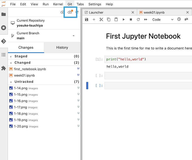Open the table of contents sidebar icon
This screenshot has width=192, height=160.
tap(4, 55)
